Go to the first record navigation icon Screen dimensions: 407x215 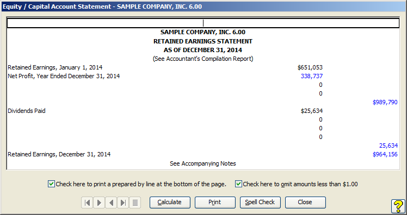point(88,203)
